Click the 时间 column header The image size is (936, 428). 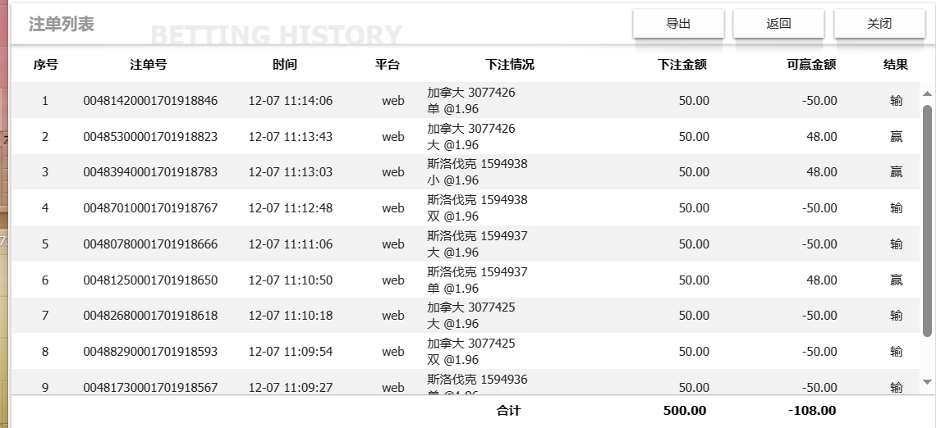pyautogui.click(x=285, y=65)
